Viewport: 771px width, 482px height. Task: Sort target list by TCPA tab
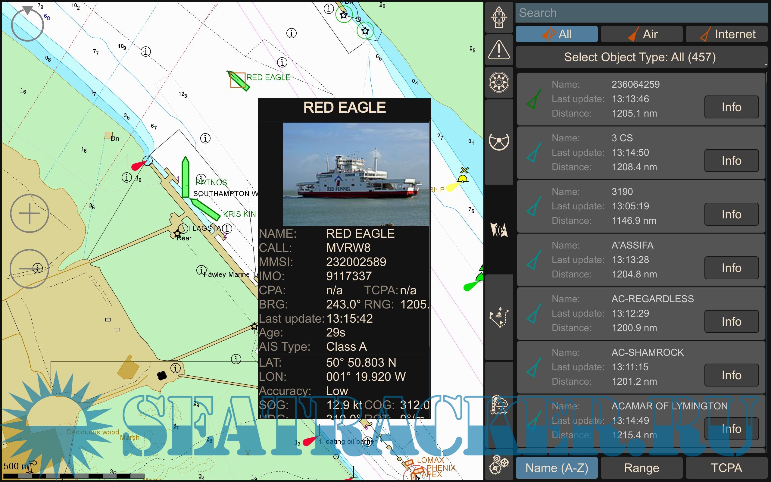726,468
